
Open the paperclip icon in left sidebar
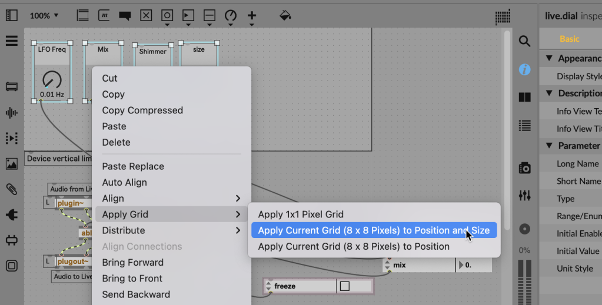coord(11,189)
